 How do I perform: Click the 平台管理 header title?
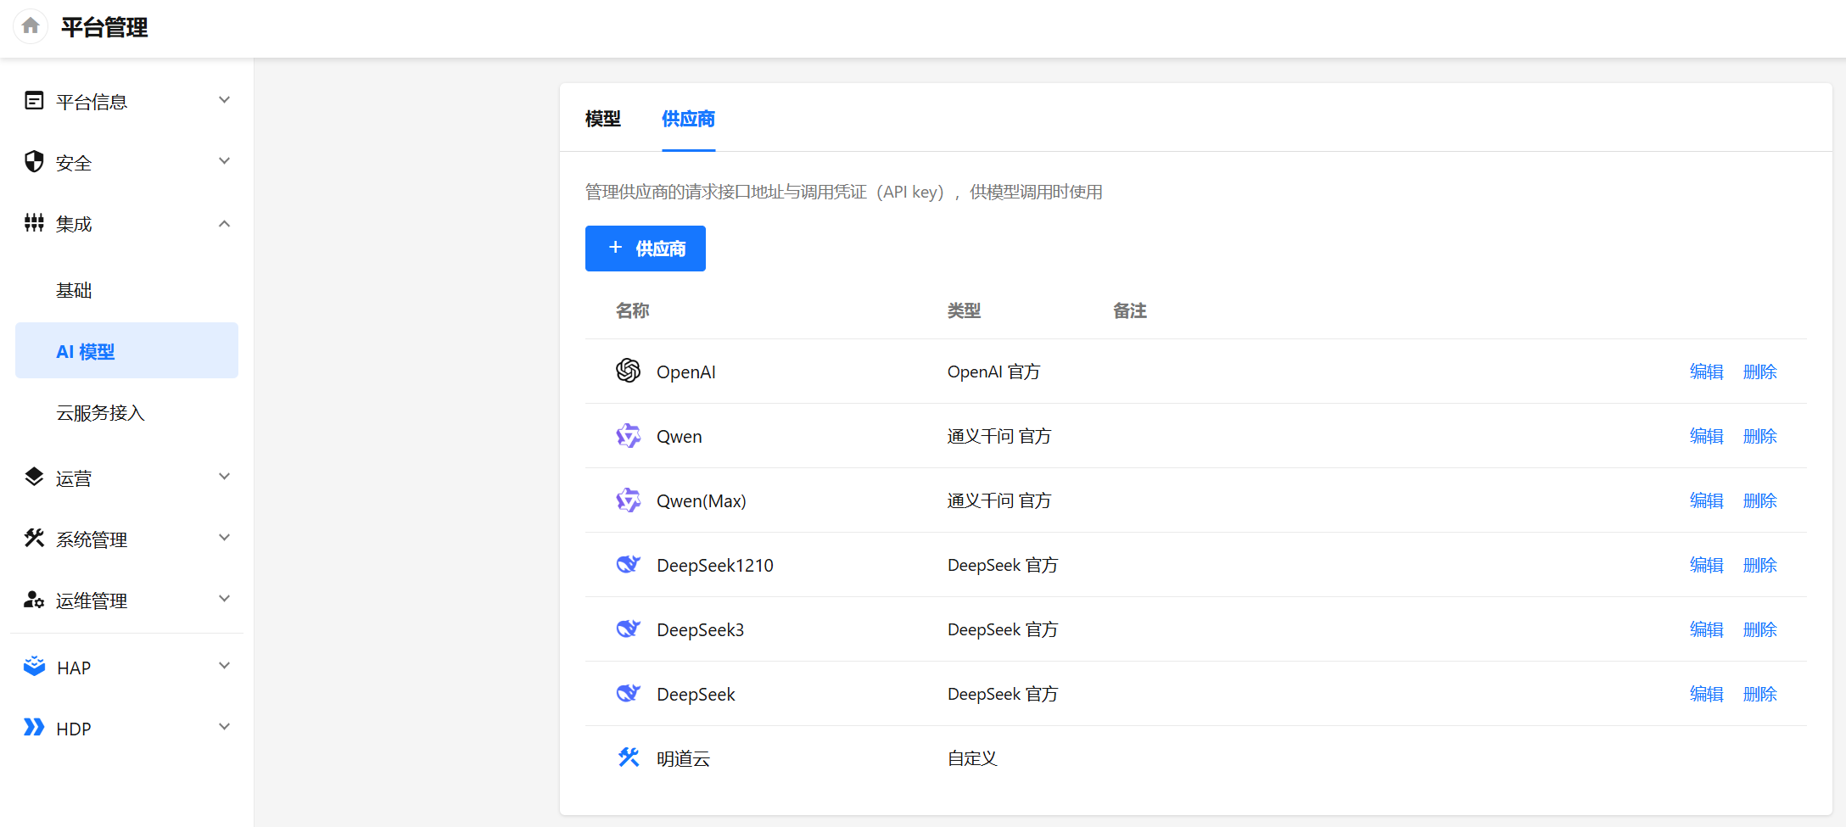pyautogui.click(x=104, y=27)
